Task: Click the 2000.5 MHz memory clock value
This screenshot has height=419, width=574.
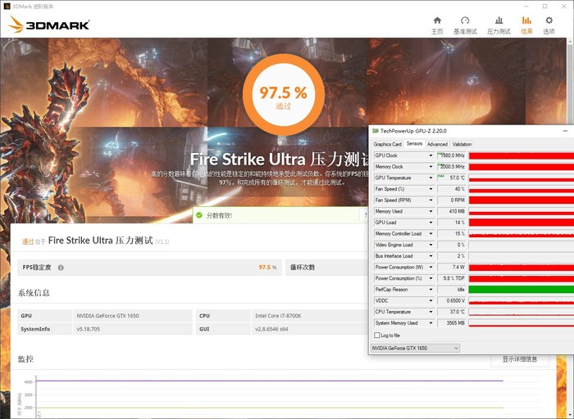Action: pos(451,167)
